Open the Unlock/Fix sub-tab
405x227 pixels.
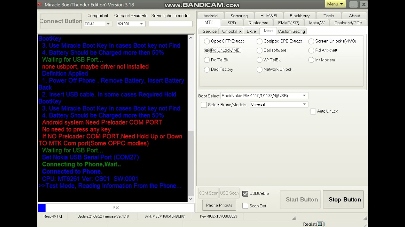(232, 31)
